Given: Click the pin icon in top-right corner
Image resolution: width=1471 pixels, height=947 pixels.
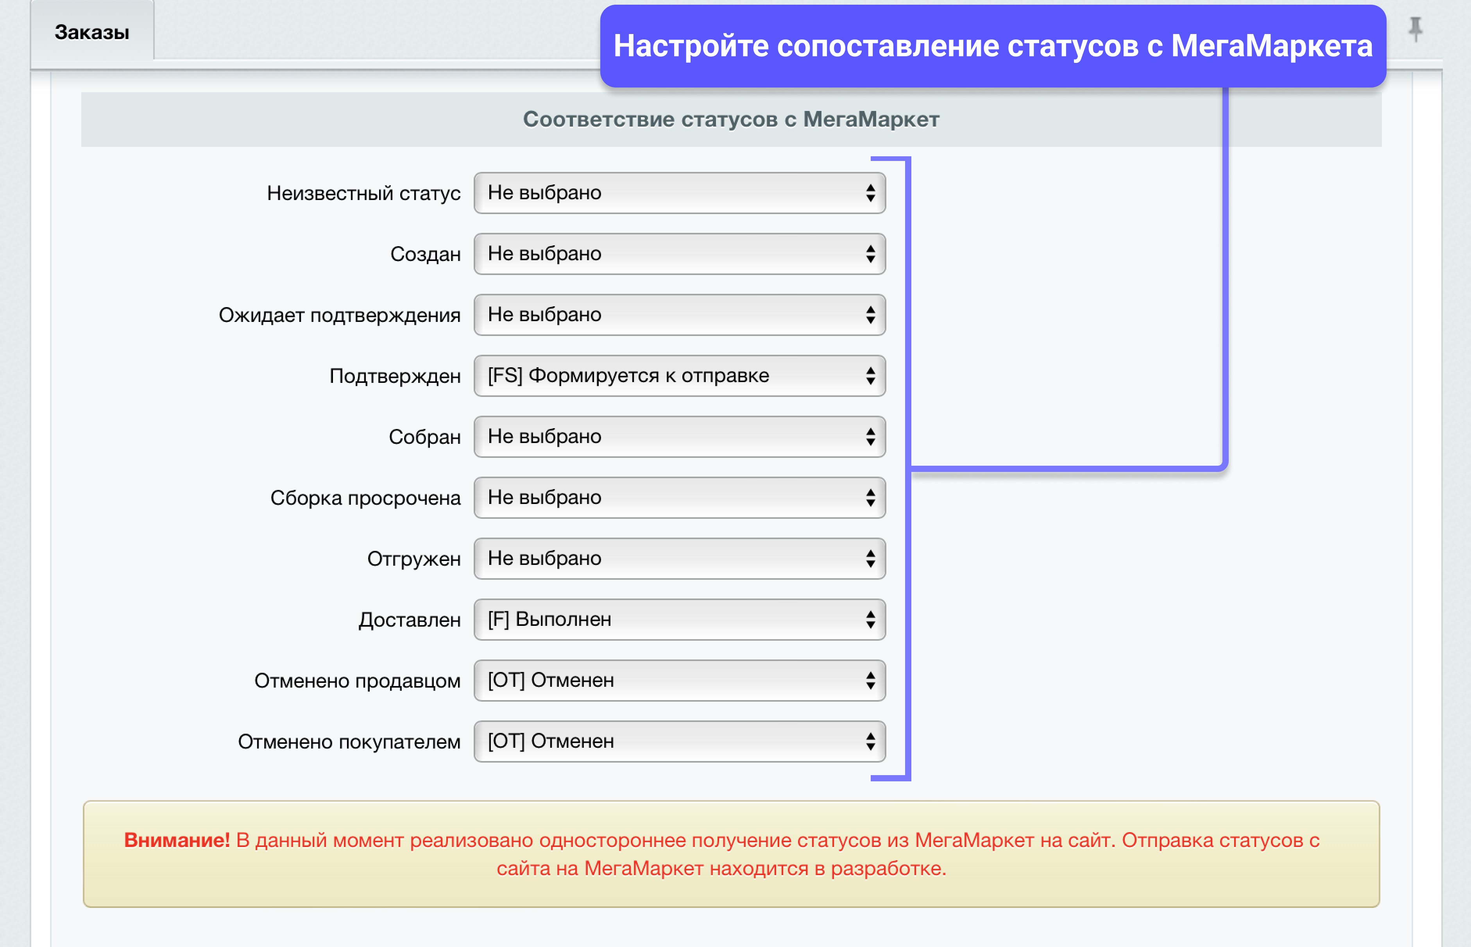Looking at the screenshot, I should 1415,29.
